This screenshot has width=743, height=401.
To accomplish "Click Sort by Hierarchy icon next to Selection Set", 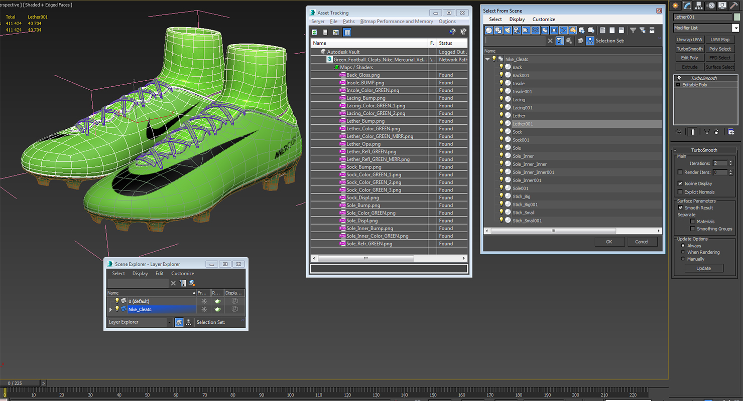I will [590, 41].
